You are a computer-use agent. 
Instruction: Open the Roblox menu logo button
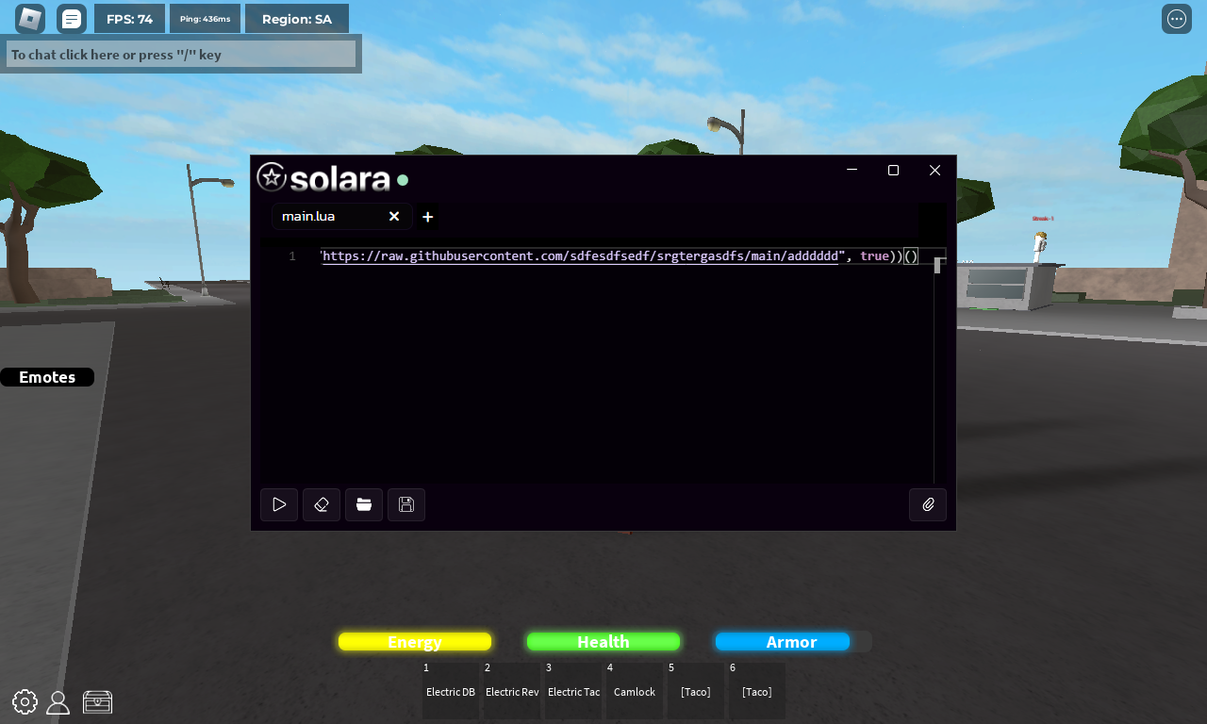tap(30, 19)
